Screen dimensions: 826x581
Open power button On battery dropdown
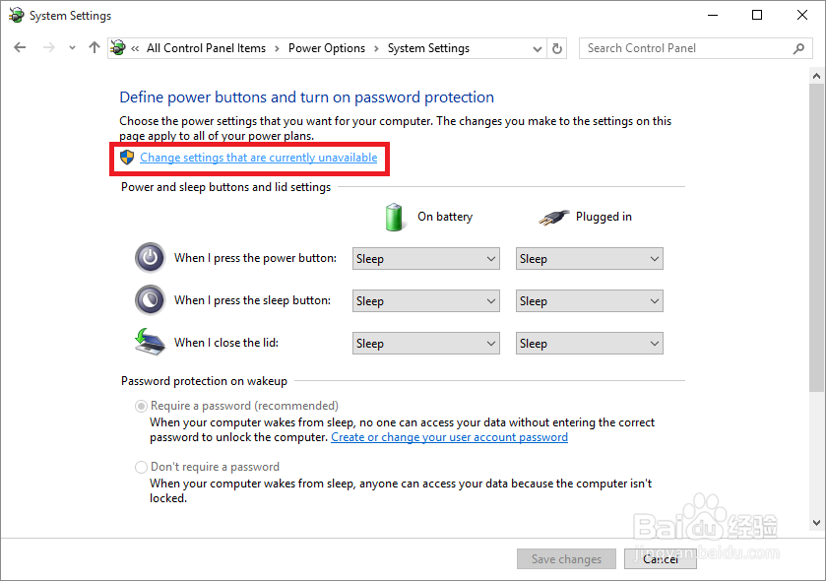[x=426, y=259]
